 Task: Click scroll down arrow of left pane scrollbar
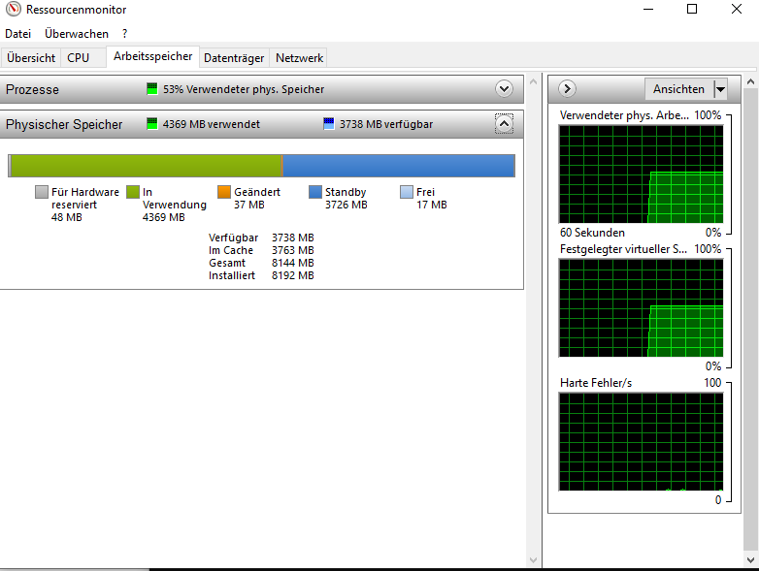533,560
